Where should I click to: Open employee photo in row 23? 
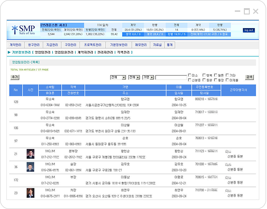click(x=30, y=193)
